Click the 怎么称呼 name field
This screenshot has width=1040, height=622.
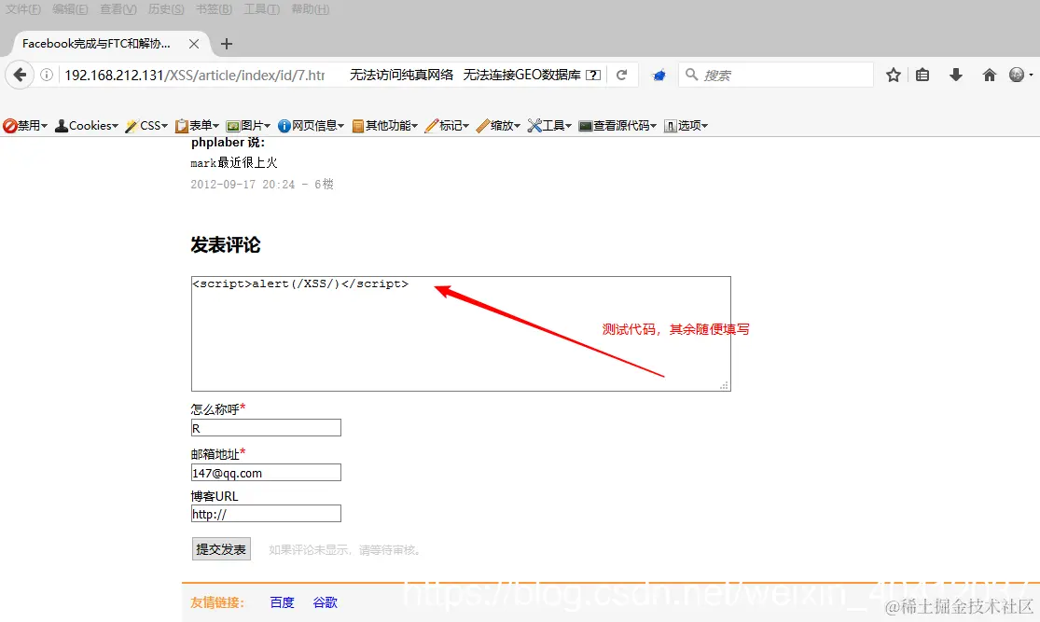click(266, 428)
